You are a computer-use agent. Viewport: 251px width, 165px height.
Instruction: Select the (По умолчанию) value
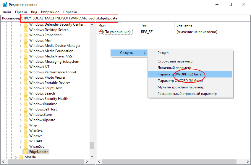(117, 32)
